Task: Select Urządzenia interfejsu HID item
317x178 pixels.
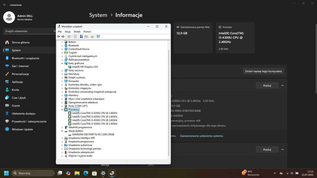Action: coord(81,138)
